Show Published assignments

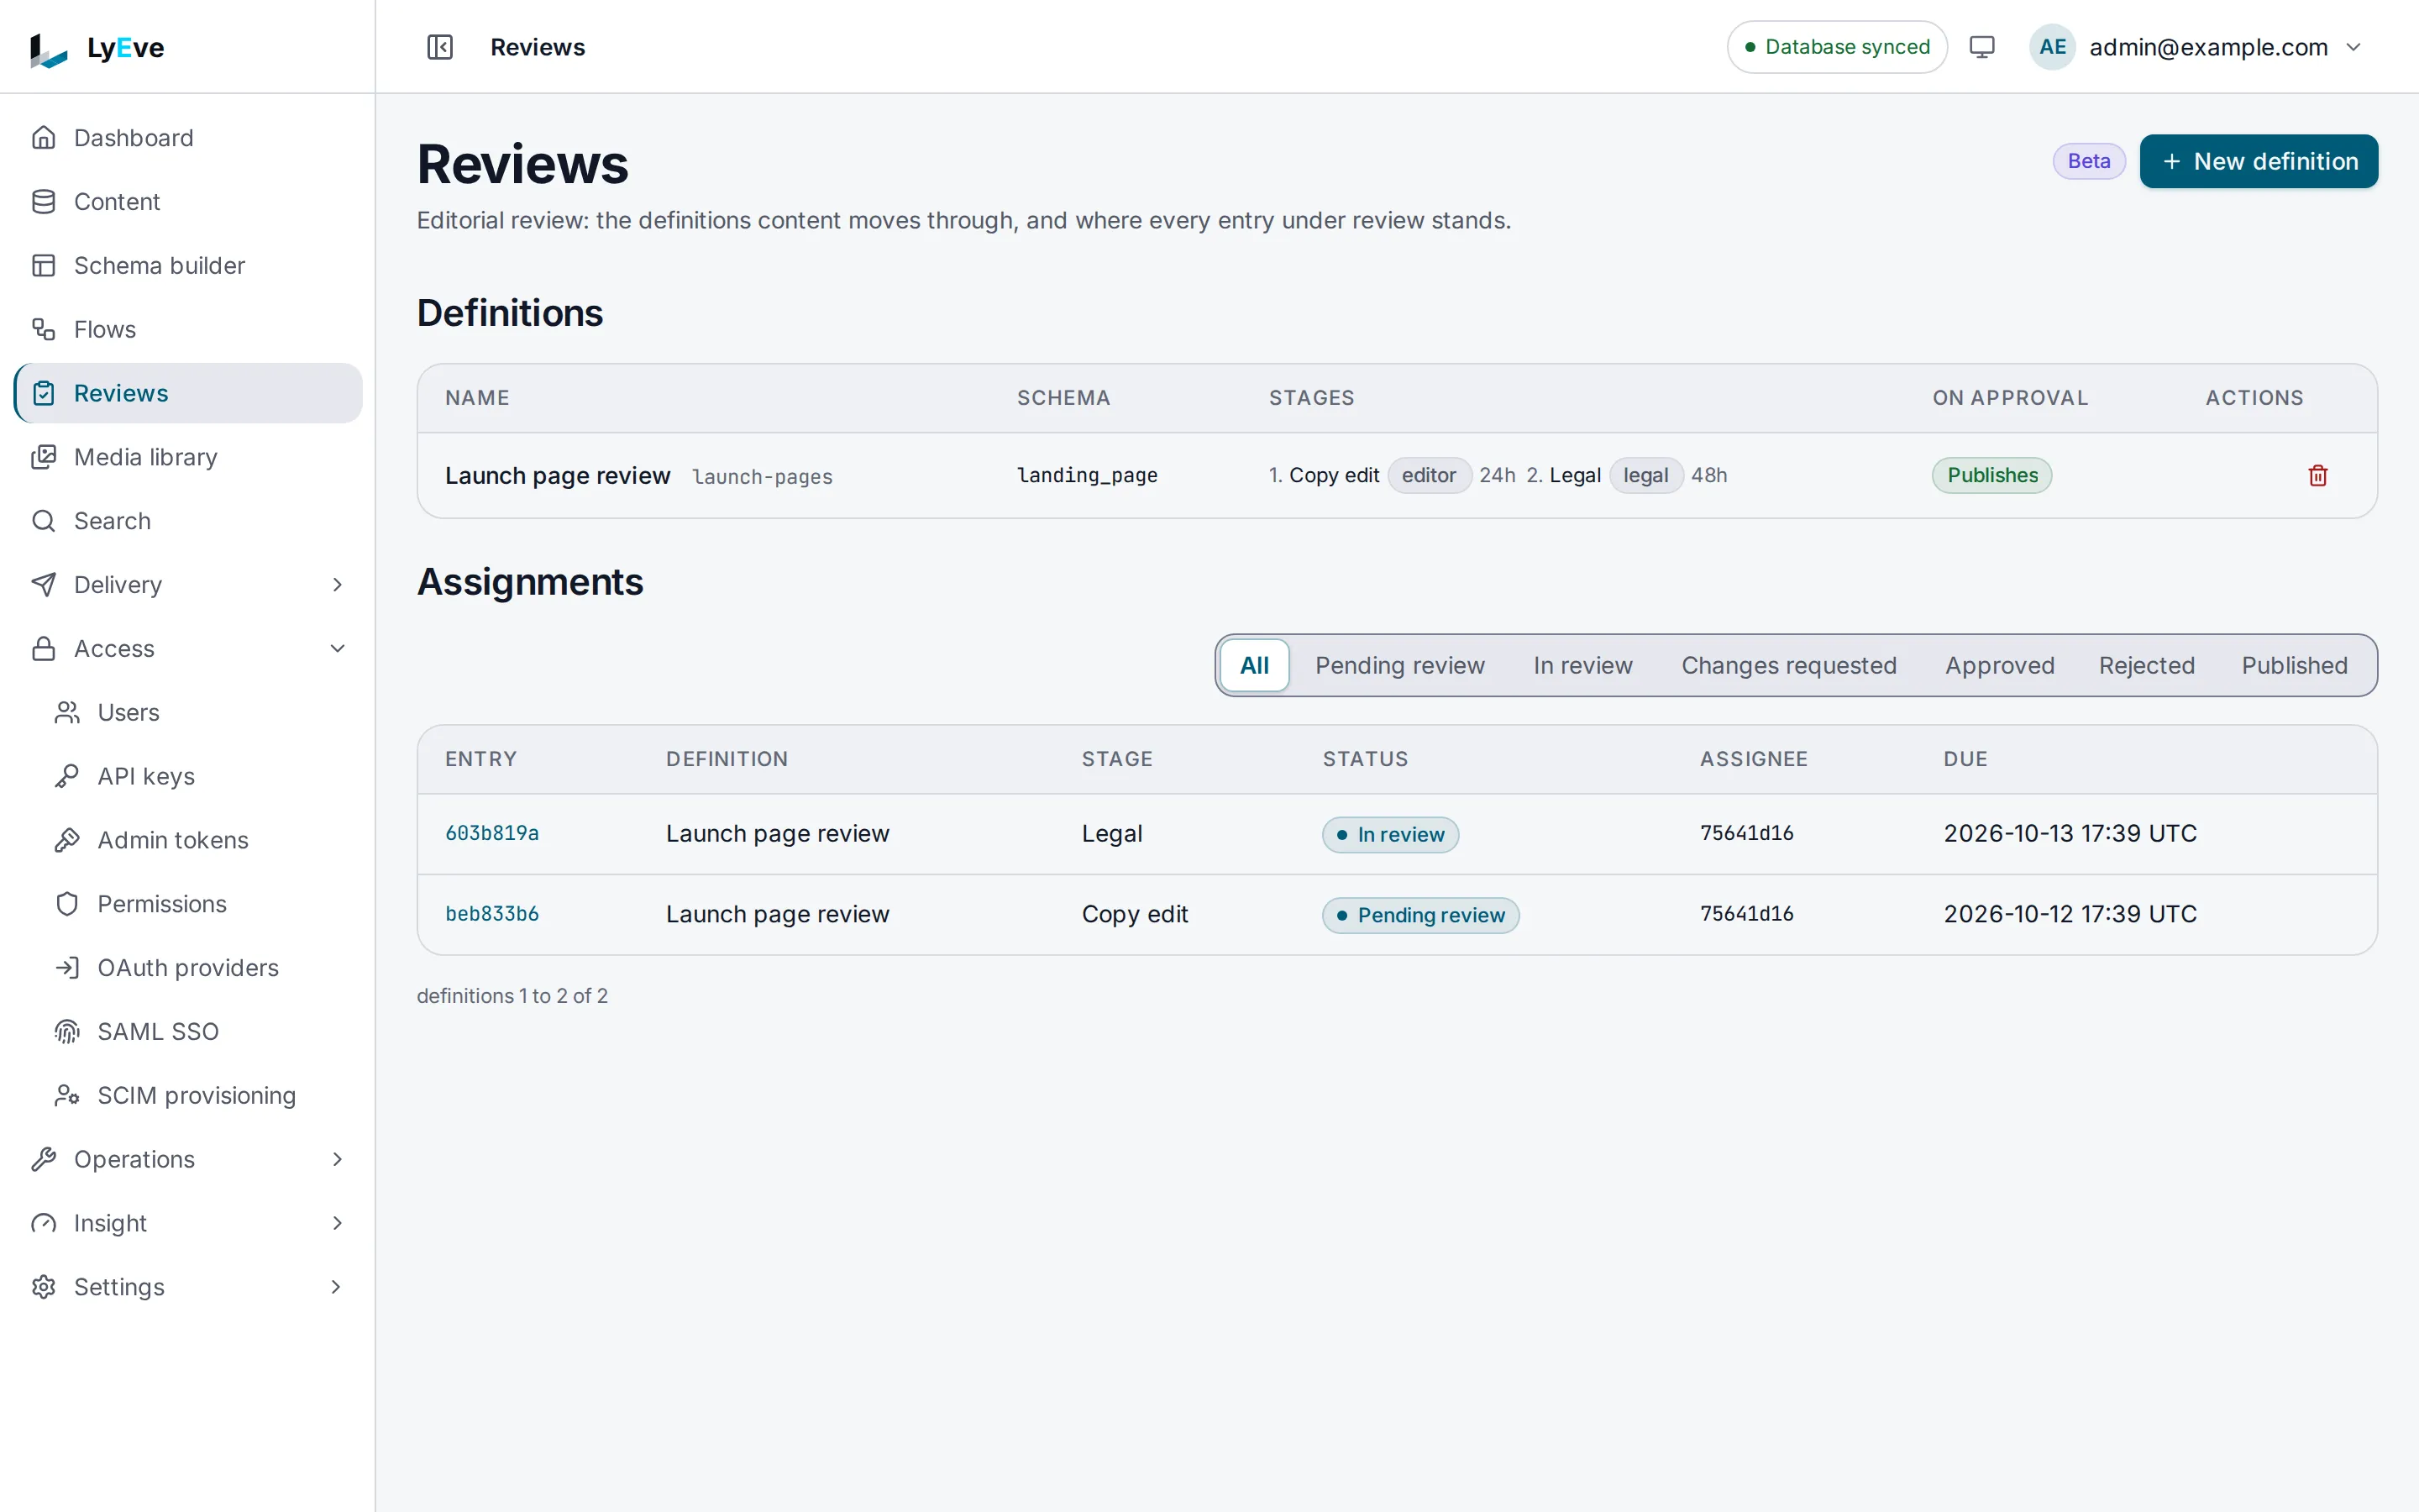[2294, 666]
